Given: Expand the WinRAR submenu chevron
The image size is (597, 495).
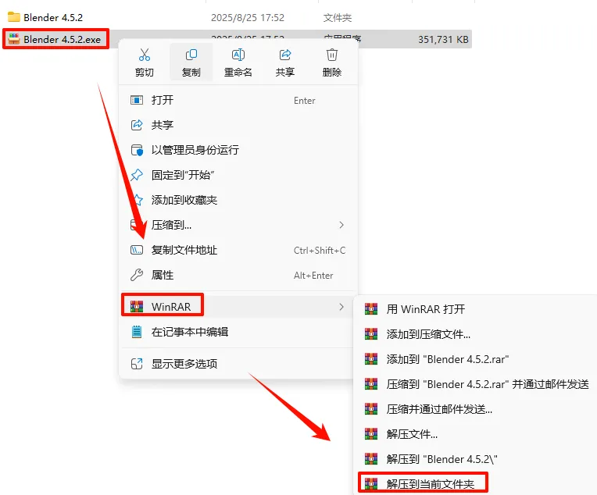Looking at the screenshot, I should [x=341, y=307].
